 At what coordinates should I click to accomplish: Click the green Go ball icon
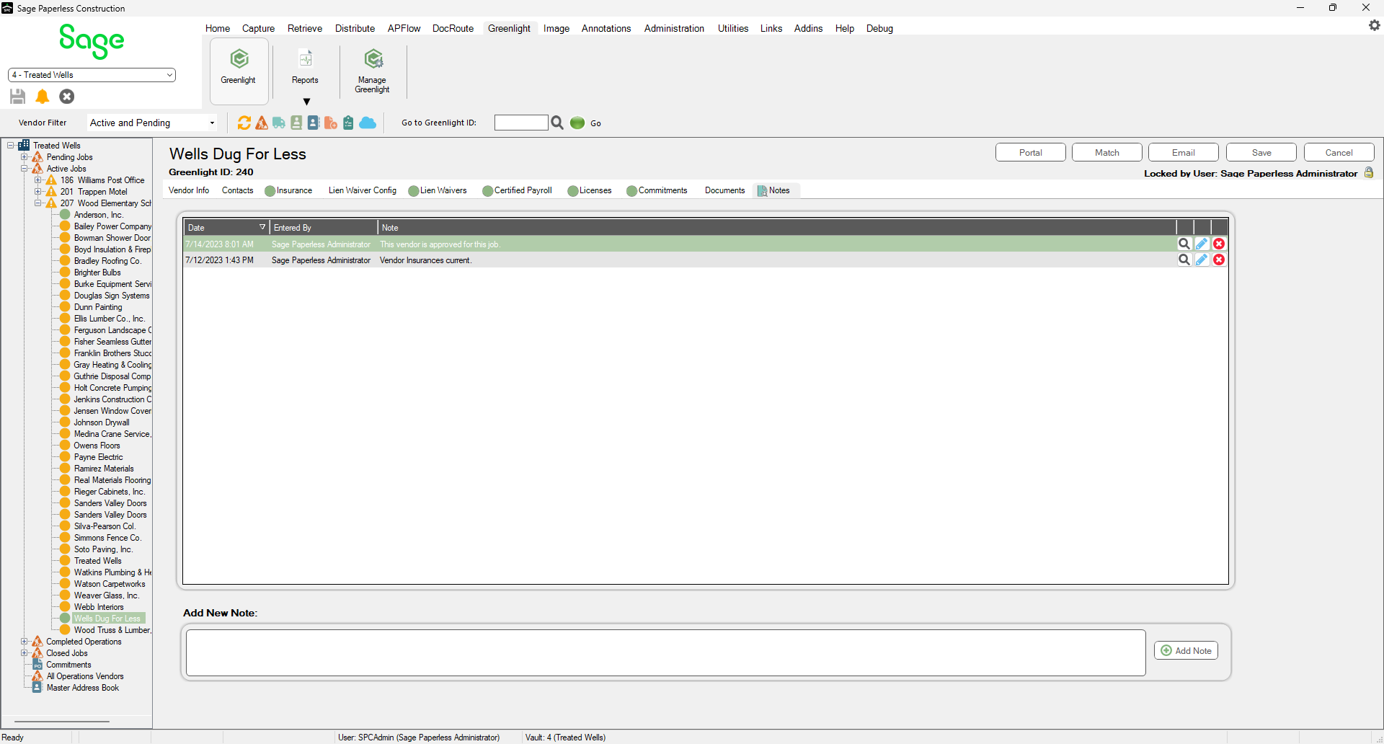pos(577,123)
